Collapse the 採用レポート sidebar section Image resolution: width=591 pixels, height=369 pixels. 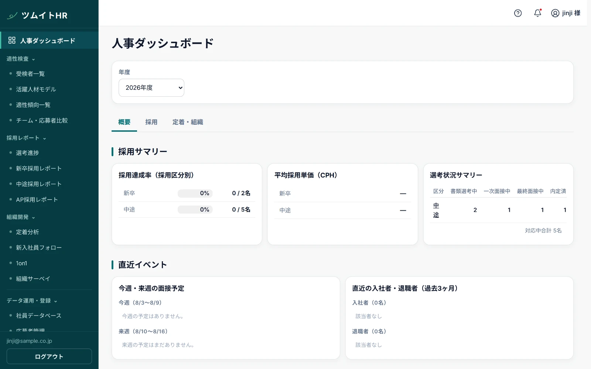(26, 138)
